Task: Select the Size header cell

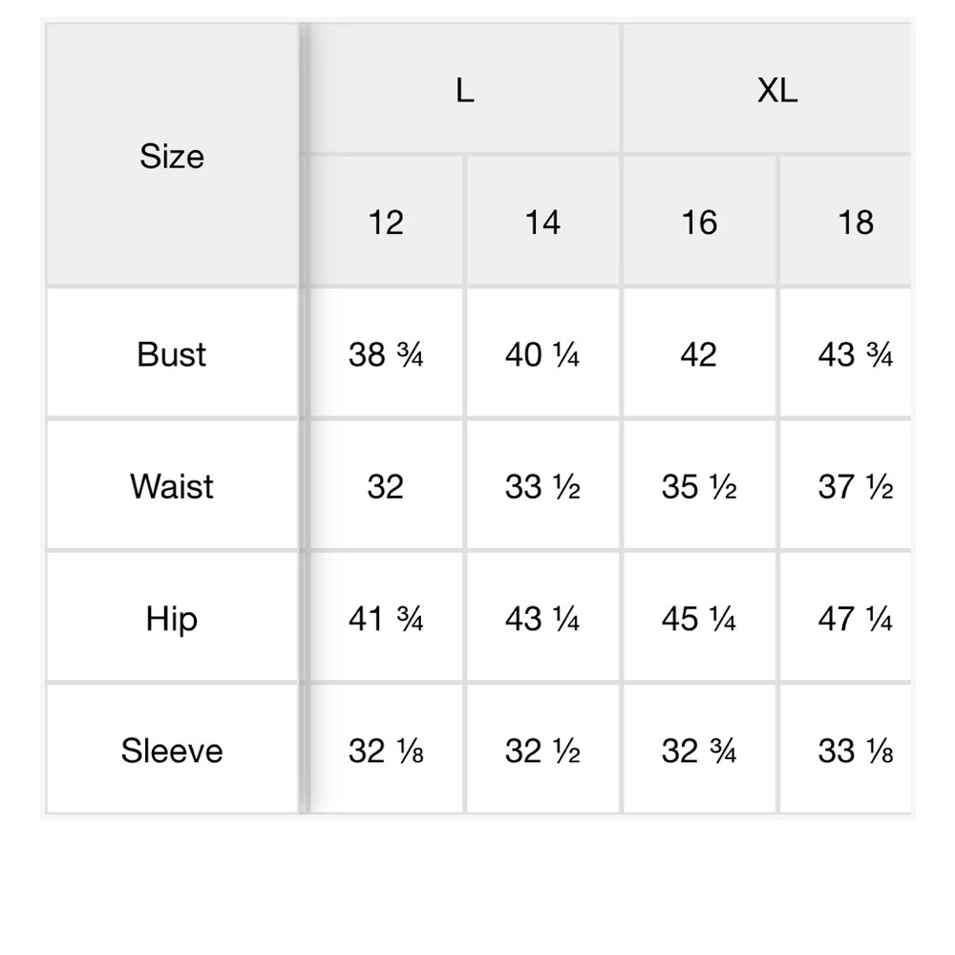Action: click(x=172, y=156)
